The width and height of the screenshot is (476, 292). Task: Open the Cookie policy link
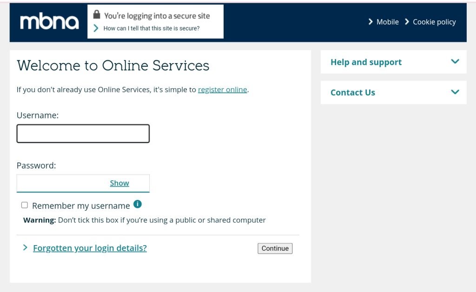point(434,22)
